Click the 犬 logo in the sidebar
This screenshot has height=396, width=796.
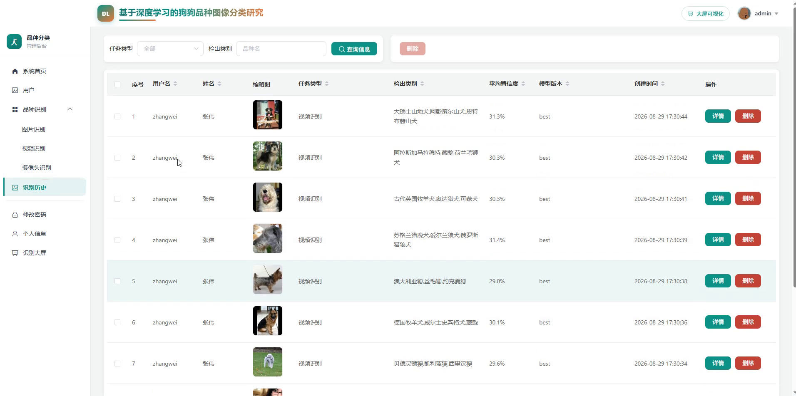point(14,42)
